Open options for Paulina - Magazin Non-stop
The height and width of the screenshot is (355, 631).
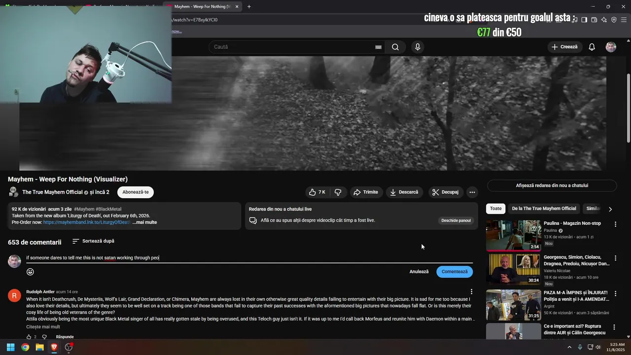pos(615,224)
